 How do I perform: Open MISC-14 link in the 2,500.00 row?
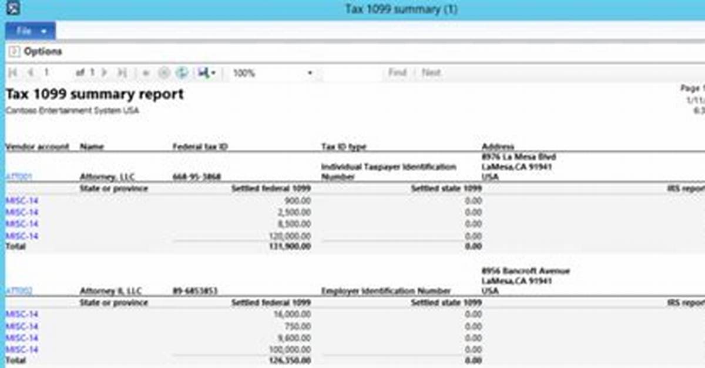[22, 212]
